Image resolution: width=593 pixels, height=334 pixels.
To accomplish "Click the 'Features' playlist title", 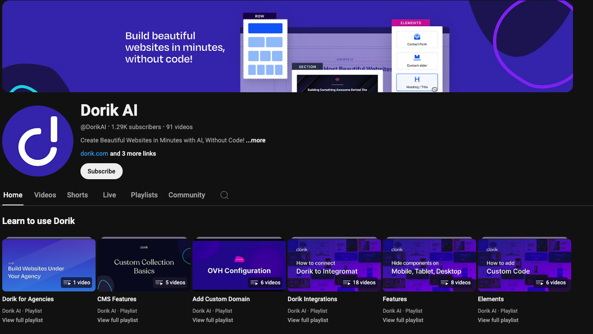I will click(x=395, y=299).
